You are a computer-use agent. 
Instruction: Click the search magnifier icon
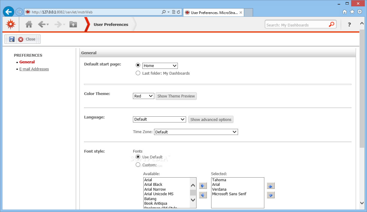[x=332, y=25]
